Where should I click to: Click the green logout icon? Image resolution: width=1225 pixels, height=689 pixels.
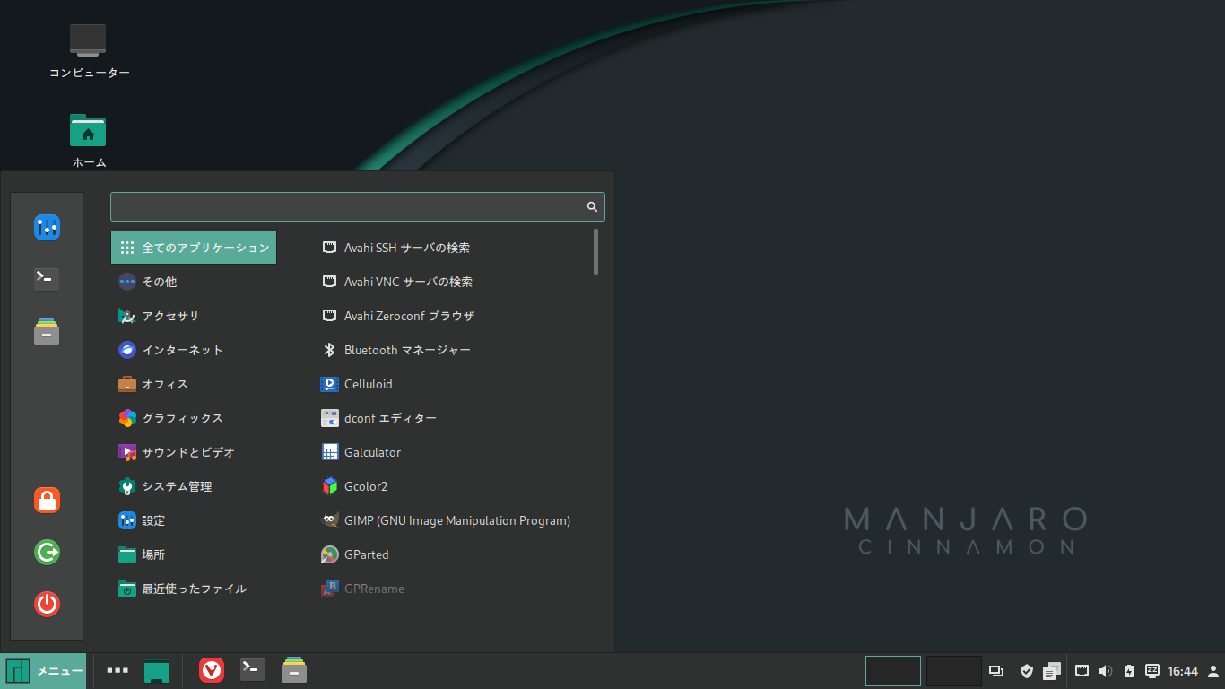click(x=47, y=552)
